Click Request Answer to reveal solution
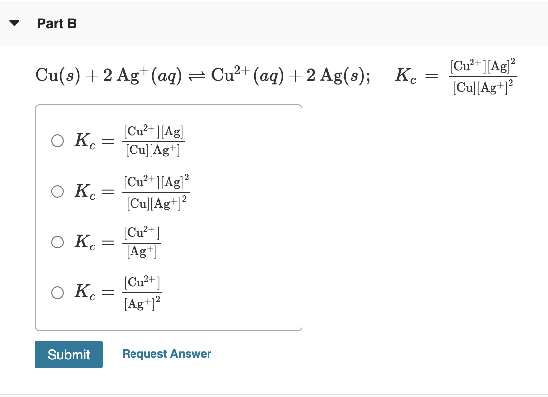The image size is (548, 397). (166, 354)
